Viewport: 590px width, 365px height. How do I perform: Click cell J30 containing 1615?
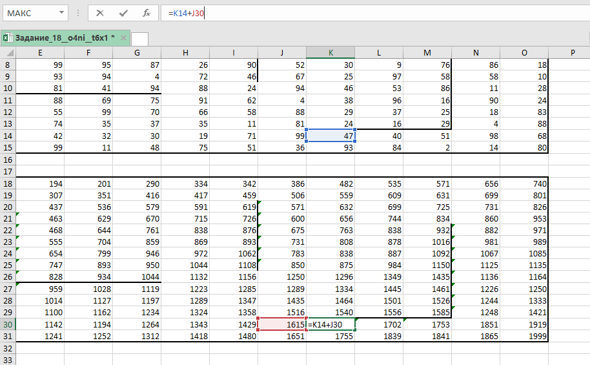282,325
